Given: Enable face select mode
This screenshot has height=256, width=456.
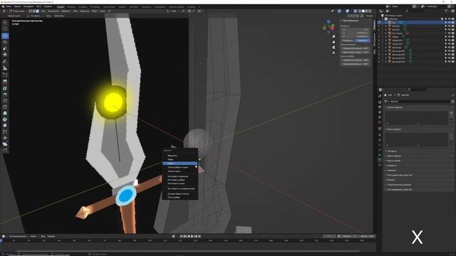Looking at the screenshot, I should click(38, 11).
